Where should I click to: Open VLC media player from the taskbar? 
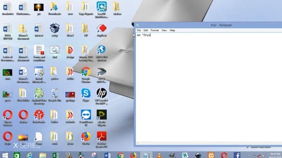point(159,155)
